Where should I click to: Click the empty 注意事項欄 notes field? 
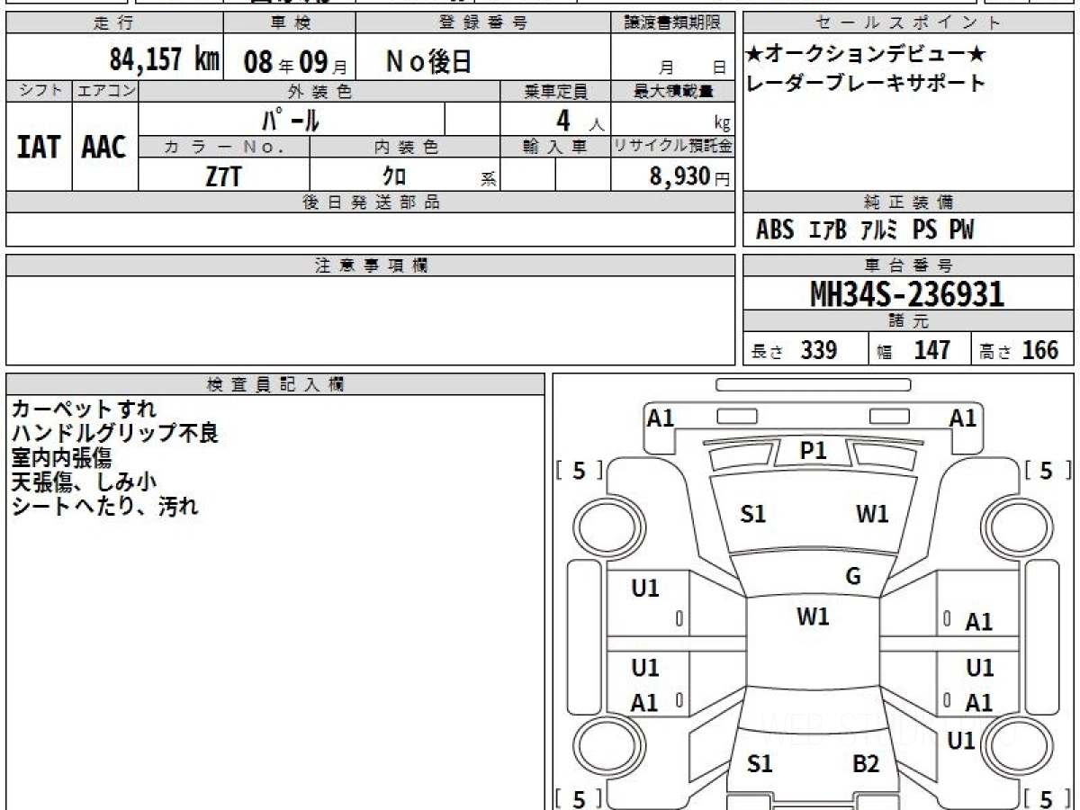(371, 320)
